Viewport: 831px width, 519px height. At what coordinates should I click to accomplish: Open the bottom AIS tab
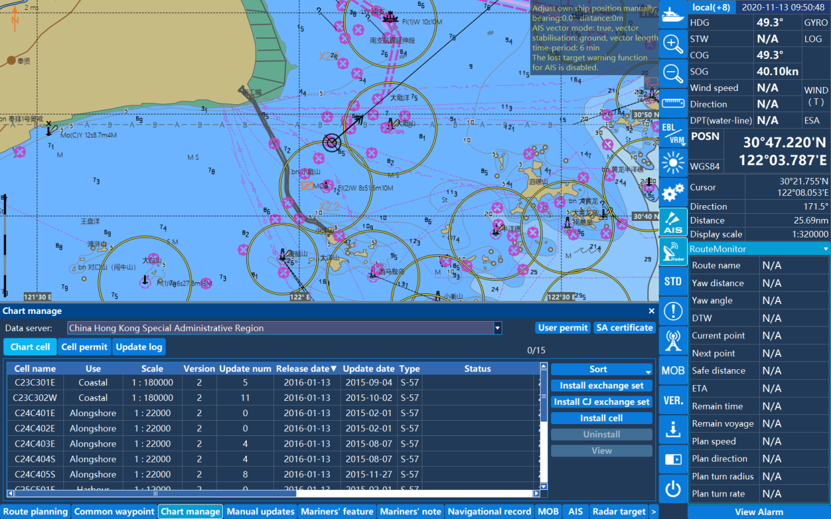576,511
